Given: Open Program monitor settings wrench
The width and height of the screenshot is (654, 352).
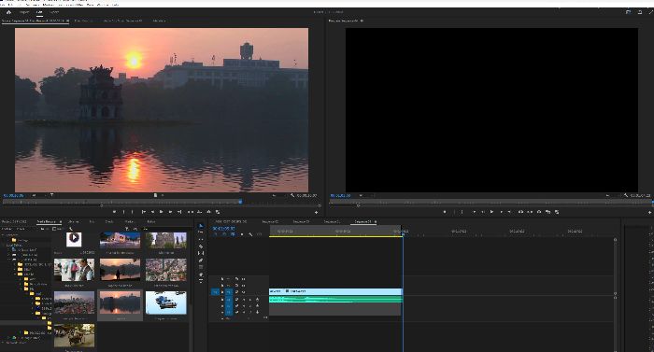Looking at the screenshot, I should point(626,195).
